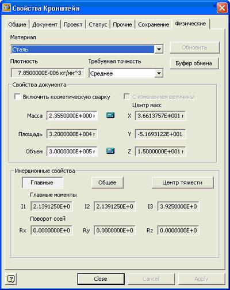The height and width of the screenshot is (290, 230).
Task: Click the calculator icon next to Масса
Action: (110, 115)
